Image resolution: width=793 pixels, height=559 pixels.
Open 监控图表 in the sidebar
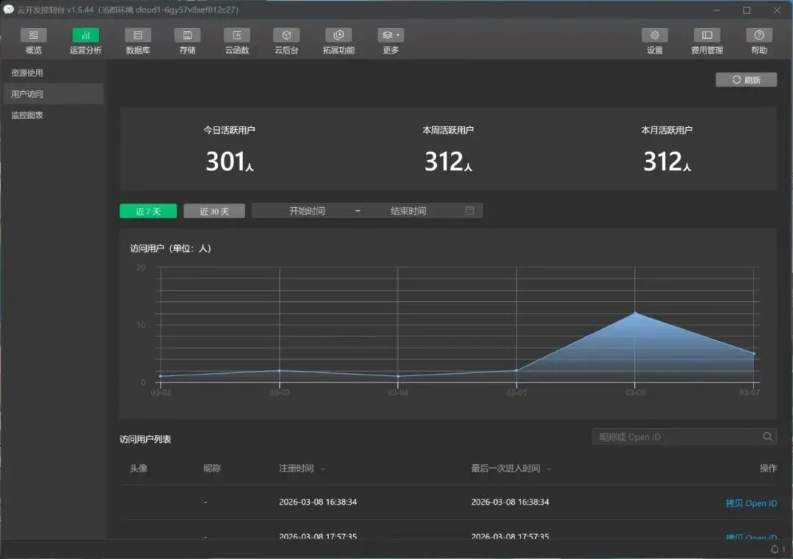click(x=53, y=115)
